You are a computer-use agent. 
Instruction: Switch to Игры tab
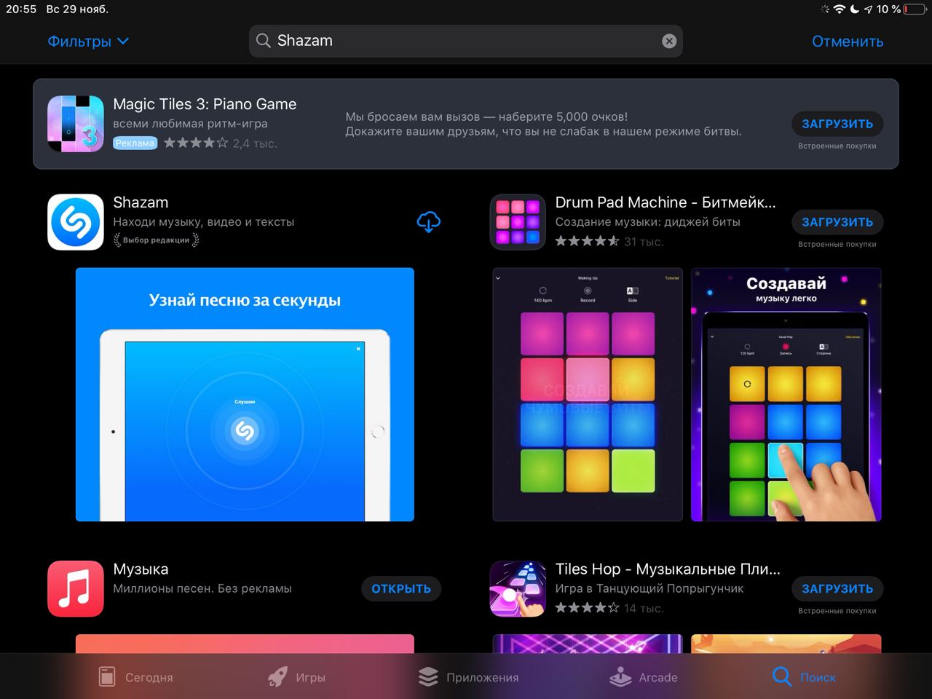296,677
